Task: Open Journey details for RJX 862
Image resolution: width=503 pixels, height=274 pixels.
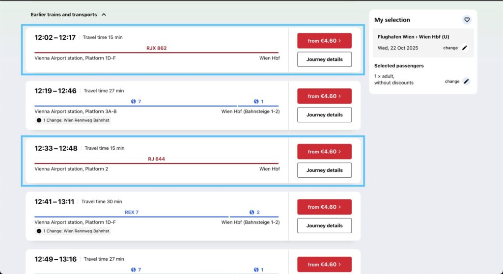Action: coord(324,59)
